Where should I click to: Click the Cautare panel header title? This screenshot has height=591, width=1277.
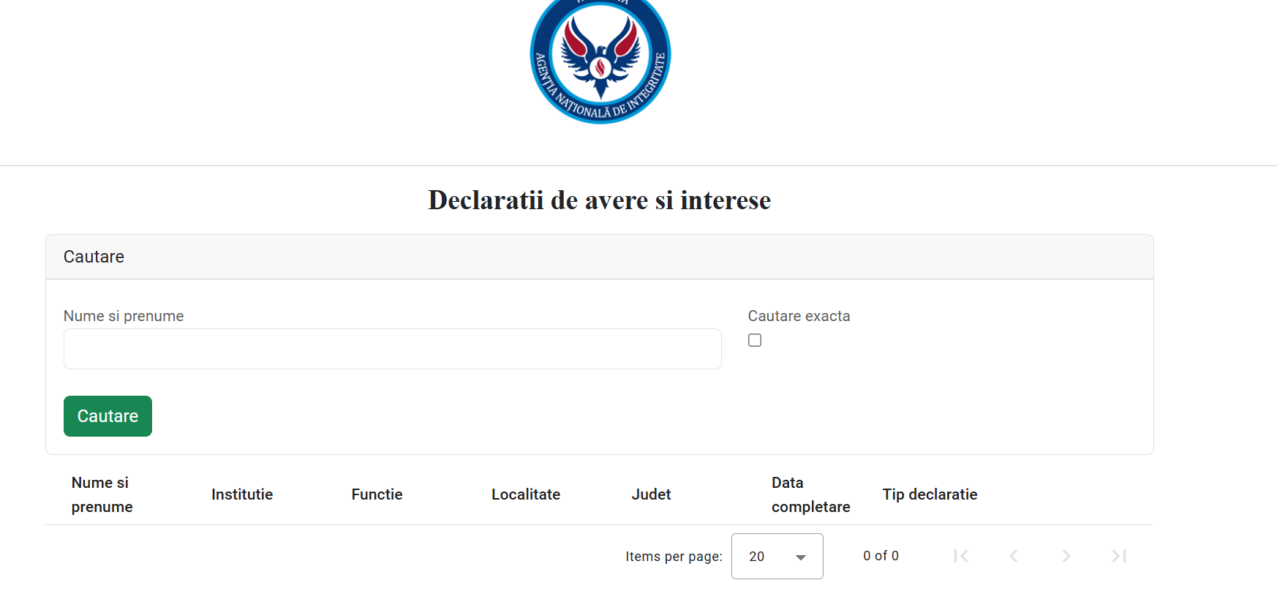pyautogui.click(x=94, y=257)
